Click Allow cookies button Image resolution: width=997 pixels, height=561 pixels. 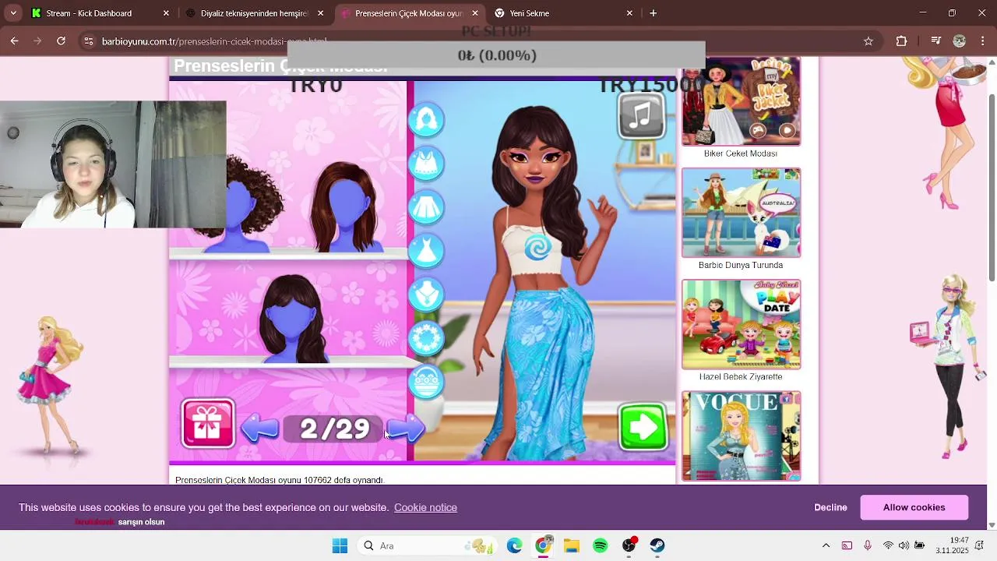[x=914, y=507]
